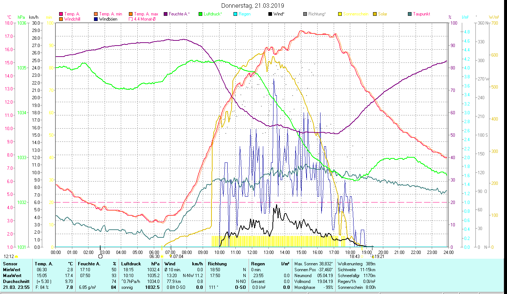507x294 pixels.
Task: Click the Feuchte A. table column header
Action: (x=89, y=264)
